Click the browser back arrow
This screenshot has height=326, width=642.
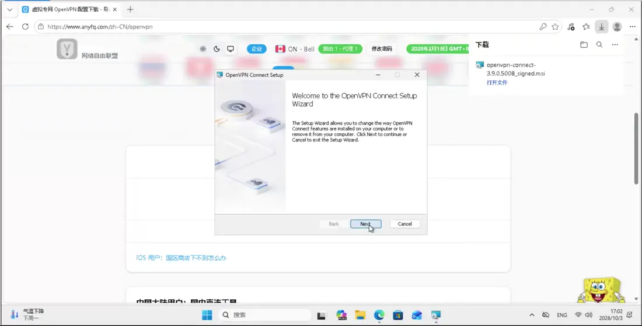pos(10,27)
